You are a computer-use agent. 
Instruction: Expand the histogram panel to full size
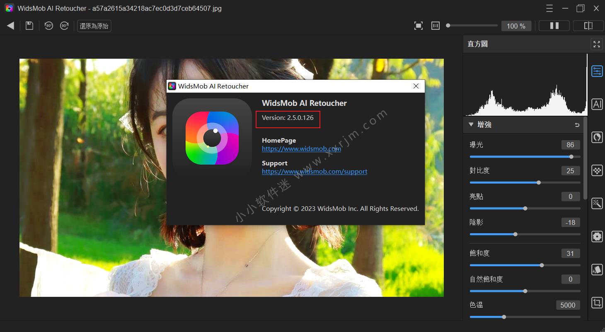coord(596,44)
